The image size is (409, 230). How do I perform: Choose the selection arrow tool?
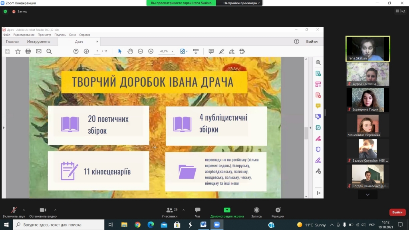120,52
